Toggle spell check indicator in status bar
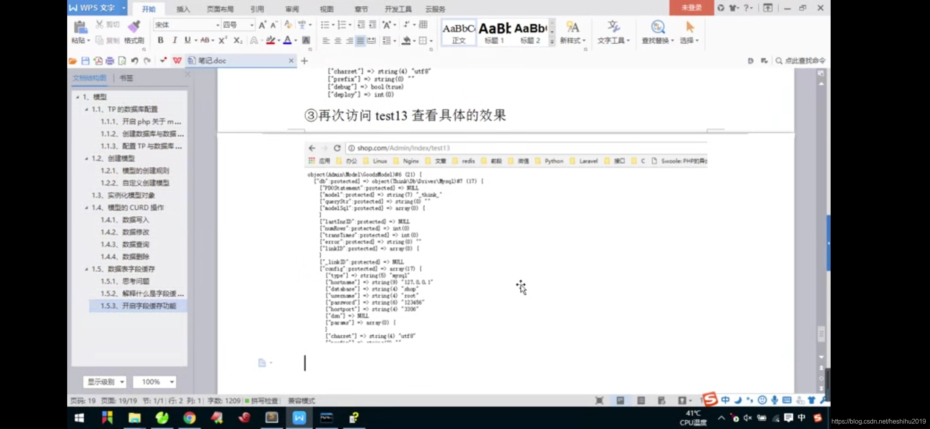930x429 pixels. [262, 401]
